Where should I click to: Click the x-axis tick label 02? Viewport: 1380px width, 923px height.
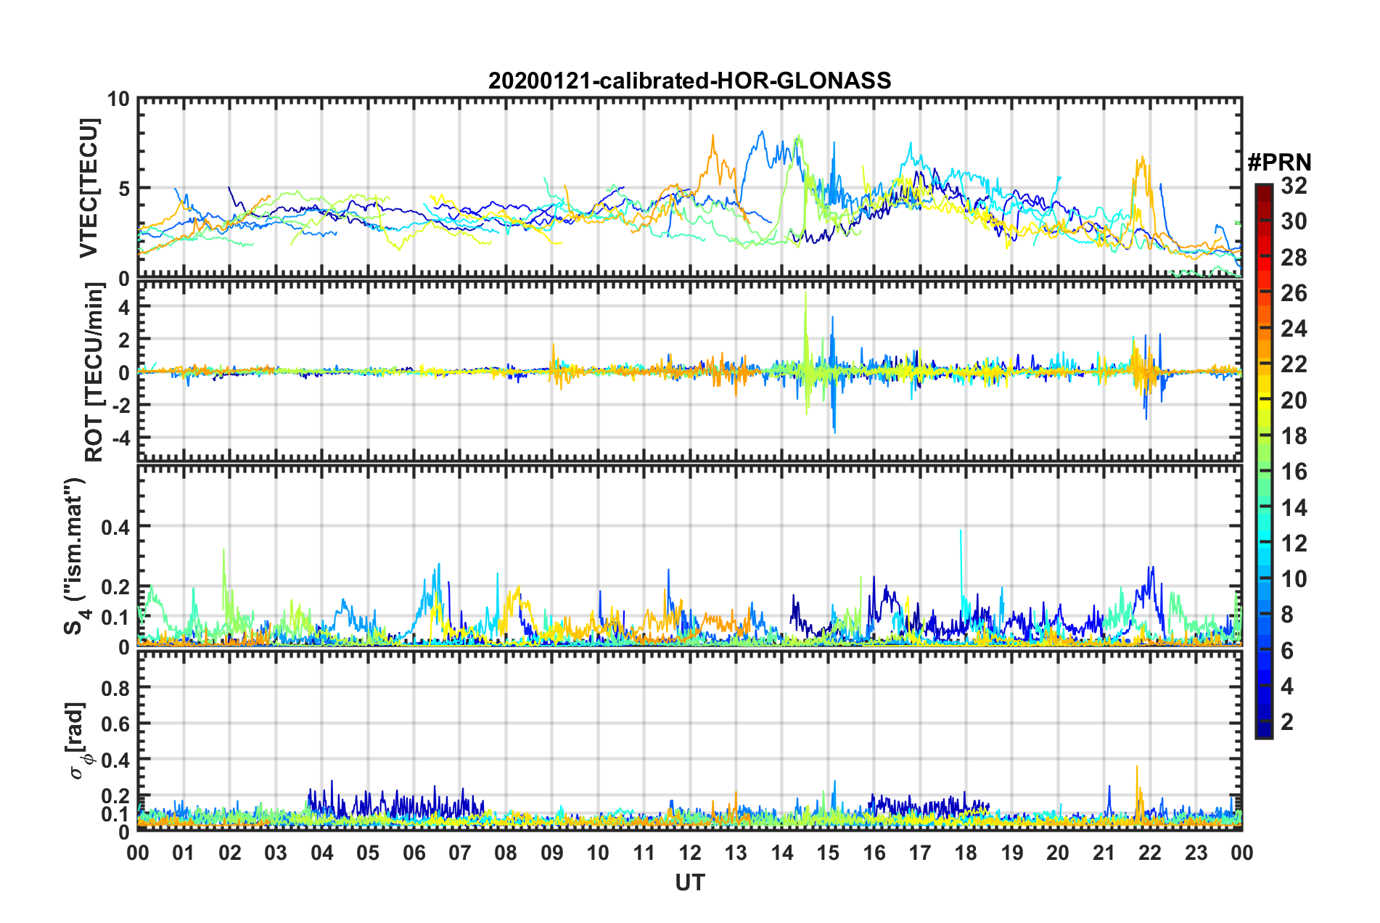[x=230, y=853]
